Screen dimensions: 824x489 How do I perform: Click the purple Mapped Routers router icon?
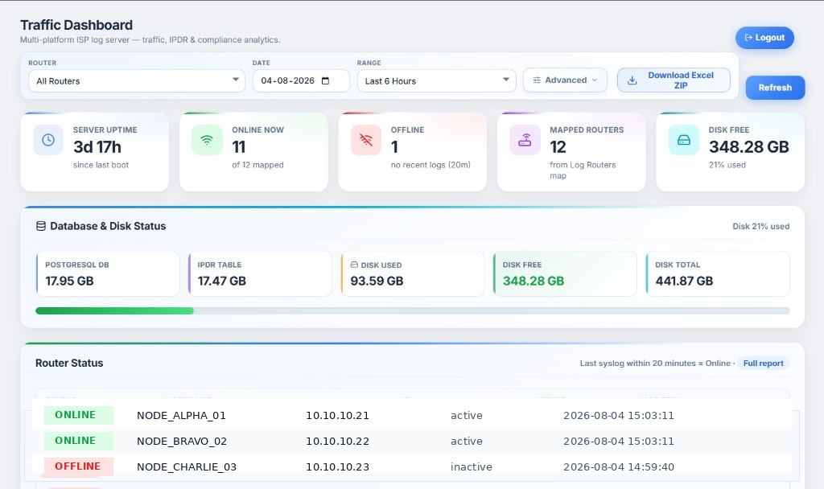(x=525, y=140)
